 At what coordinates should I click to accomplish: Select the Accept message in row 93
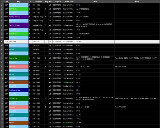(19, 50)
